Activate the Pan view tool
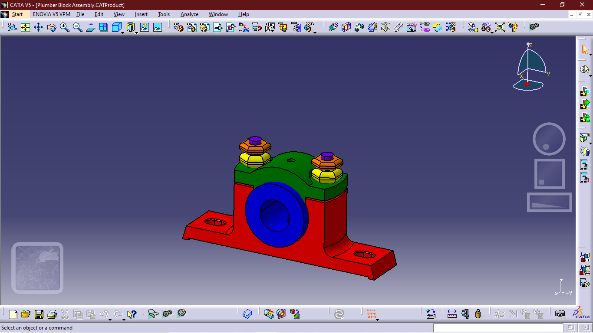Image resolution: width=593 pixels, height=333 pixels. coord(38,27)
